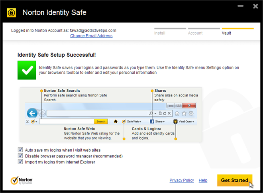The width and height of the screenshot is (263, 193).
Task: Click the home icon in Norton toolbar illustration
Action: pyautogui.click(x=116, y=121)
